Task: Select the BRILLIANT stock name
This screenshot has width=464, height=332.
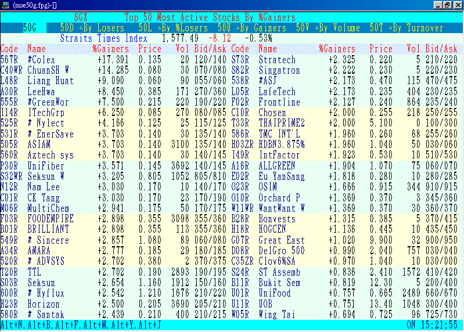Action: pyautogui.click(x=48, y=229)
